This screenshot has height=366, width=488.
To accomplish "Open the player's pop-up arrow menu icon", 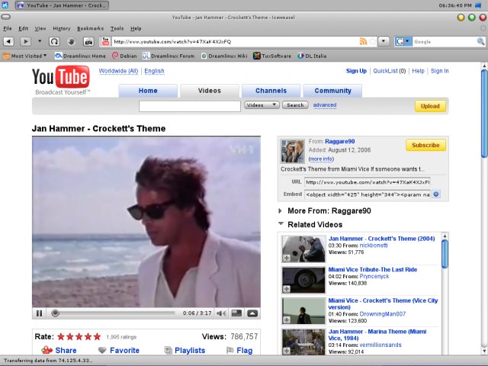I will click(x=252, y=313).
